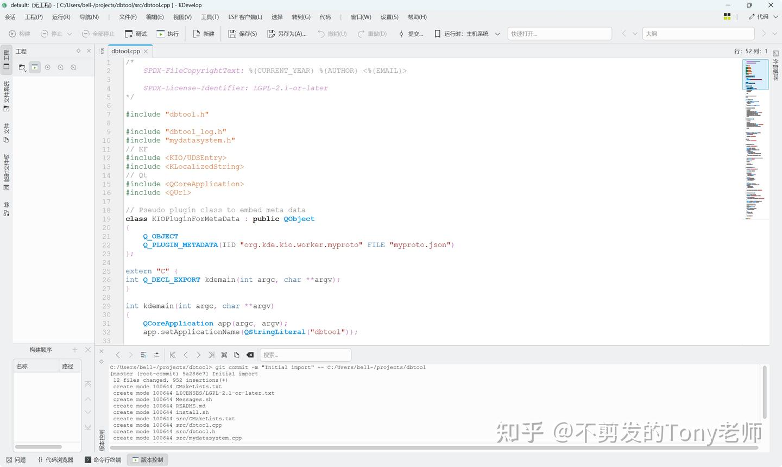Clear console output with the delete icon

(x=250, y=355)
